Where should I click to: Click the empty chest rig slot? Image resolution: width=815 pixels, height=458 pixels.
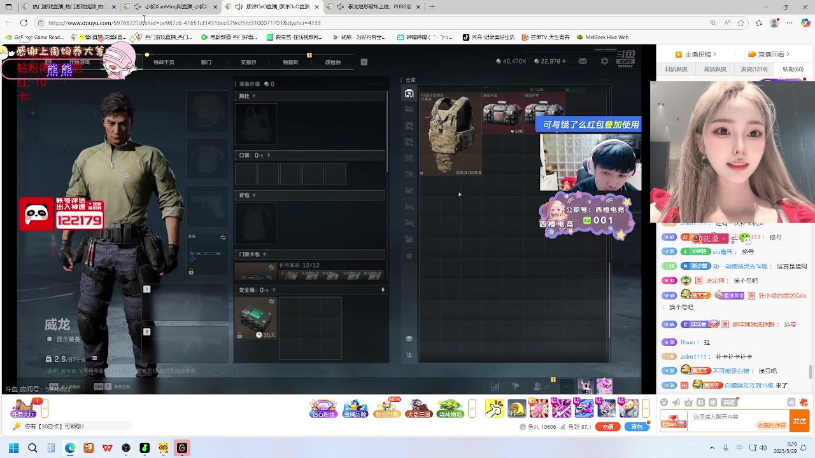256,123
